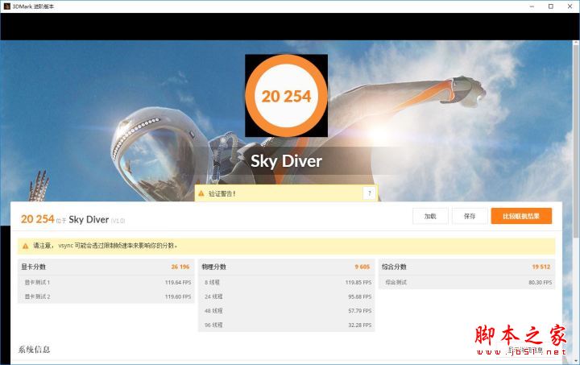
Task: Select the 综合测试 row label
Action: point(396,282)
